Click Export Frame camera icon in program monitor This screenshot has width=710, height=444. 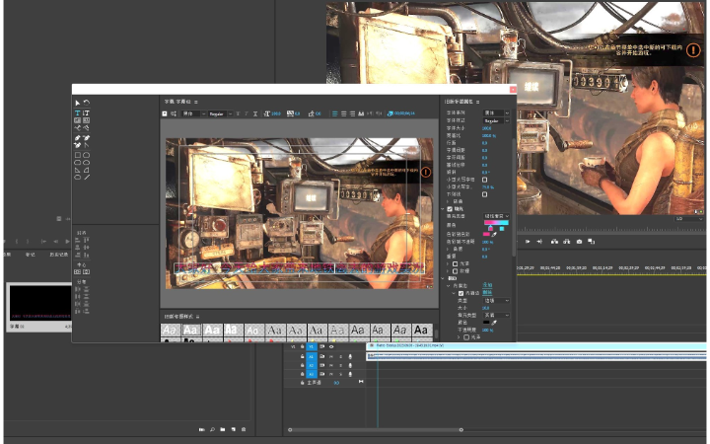[579, 242]
